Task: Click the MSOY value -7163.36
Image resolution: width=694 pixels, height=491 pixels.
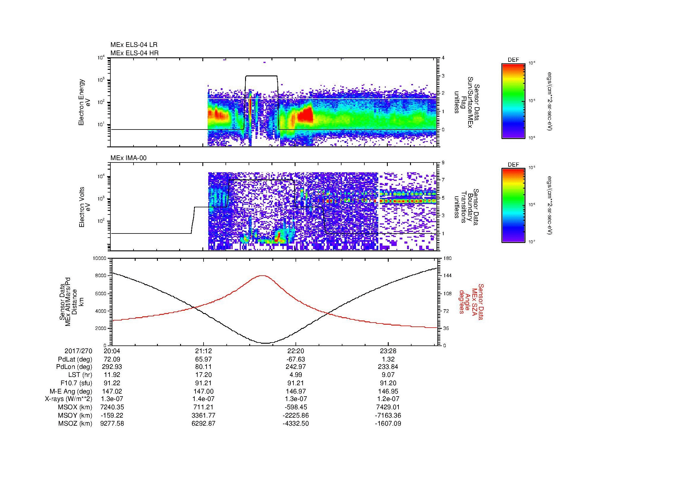Action: [x=388, y=416]
